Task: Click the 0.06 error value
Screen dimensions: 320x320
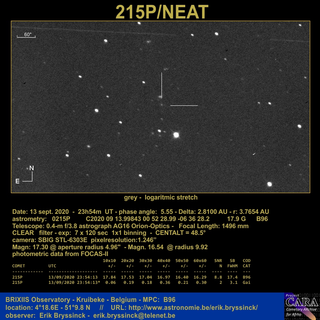Action: click(x=110, y=282)
